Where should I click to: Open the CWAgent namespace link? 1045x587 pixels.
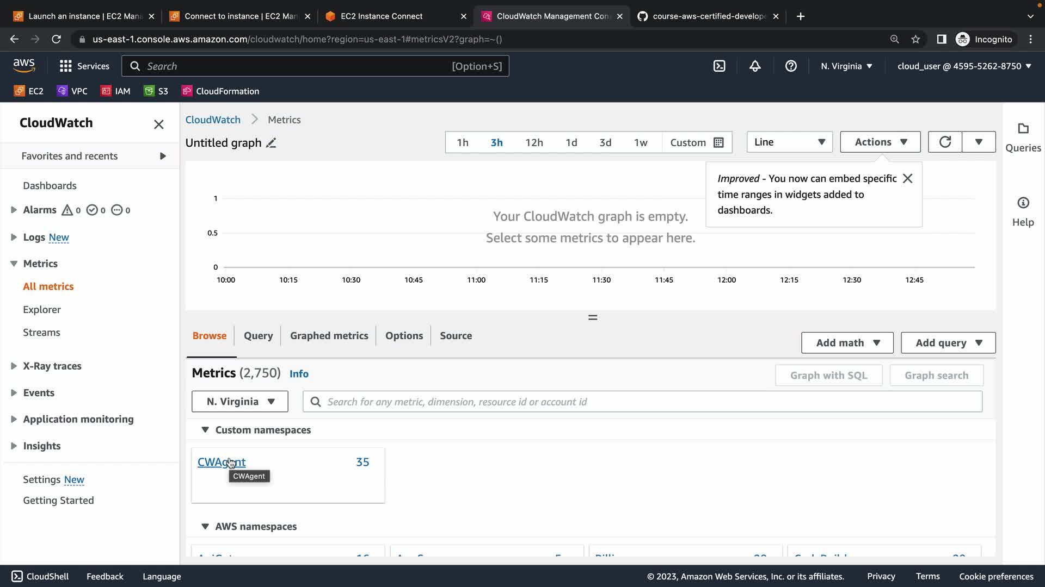click(x=221, y=462)
